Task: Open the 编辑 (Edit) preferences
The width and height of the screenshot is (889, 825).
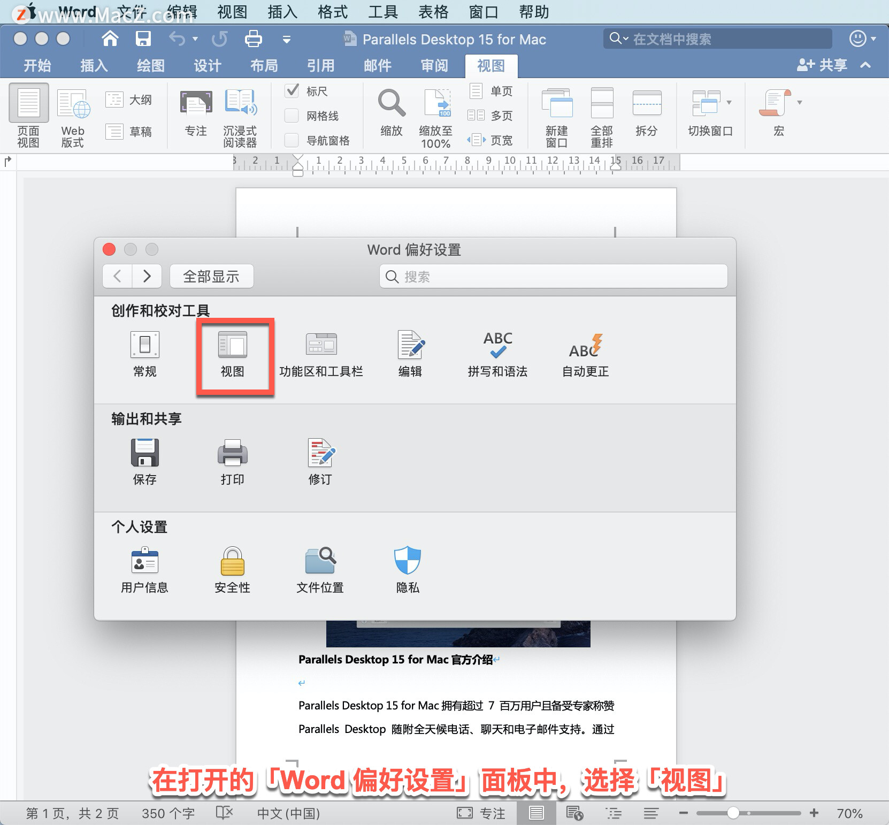Action: tap(410, 354)
